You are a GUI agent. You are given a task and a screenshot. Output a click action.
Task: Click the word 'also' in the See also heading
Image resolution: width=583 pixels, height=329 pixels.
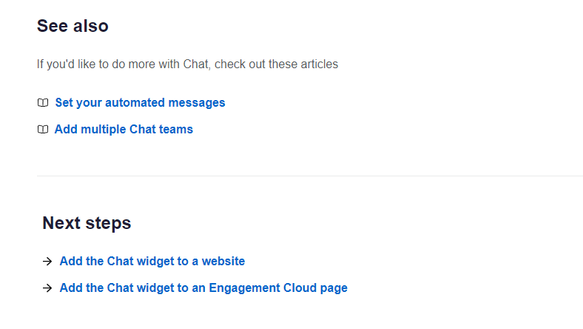[x=90, y=26]
